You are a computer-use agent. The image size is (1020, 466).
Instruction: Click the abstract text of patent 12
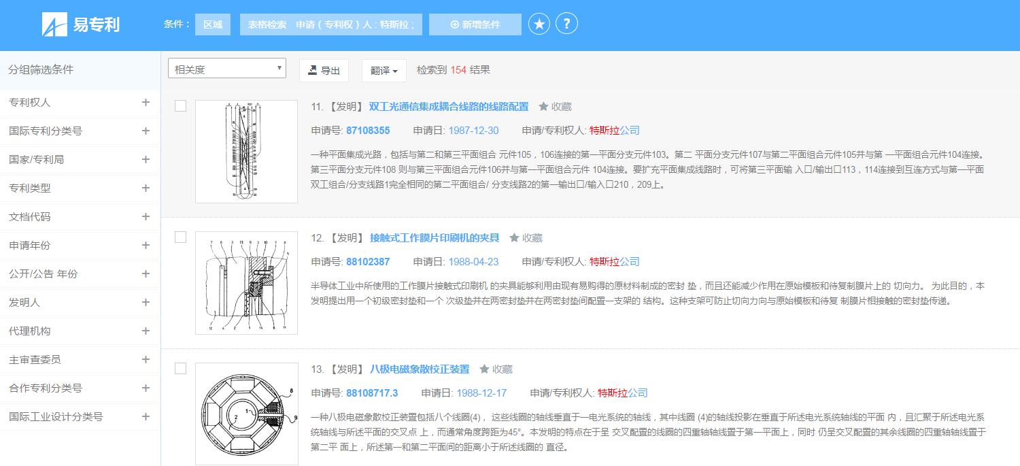tap(647, 293)
